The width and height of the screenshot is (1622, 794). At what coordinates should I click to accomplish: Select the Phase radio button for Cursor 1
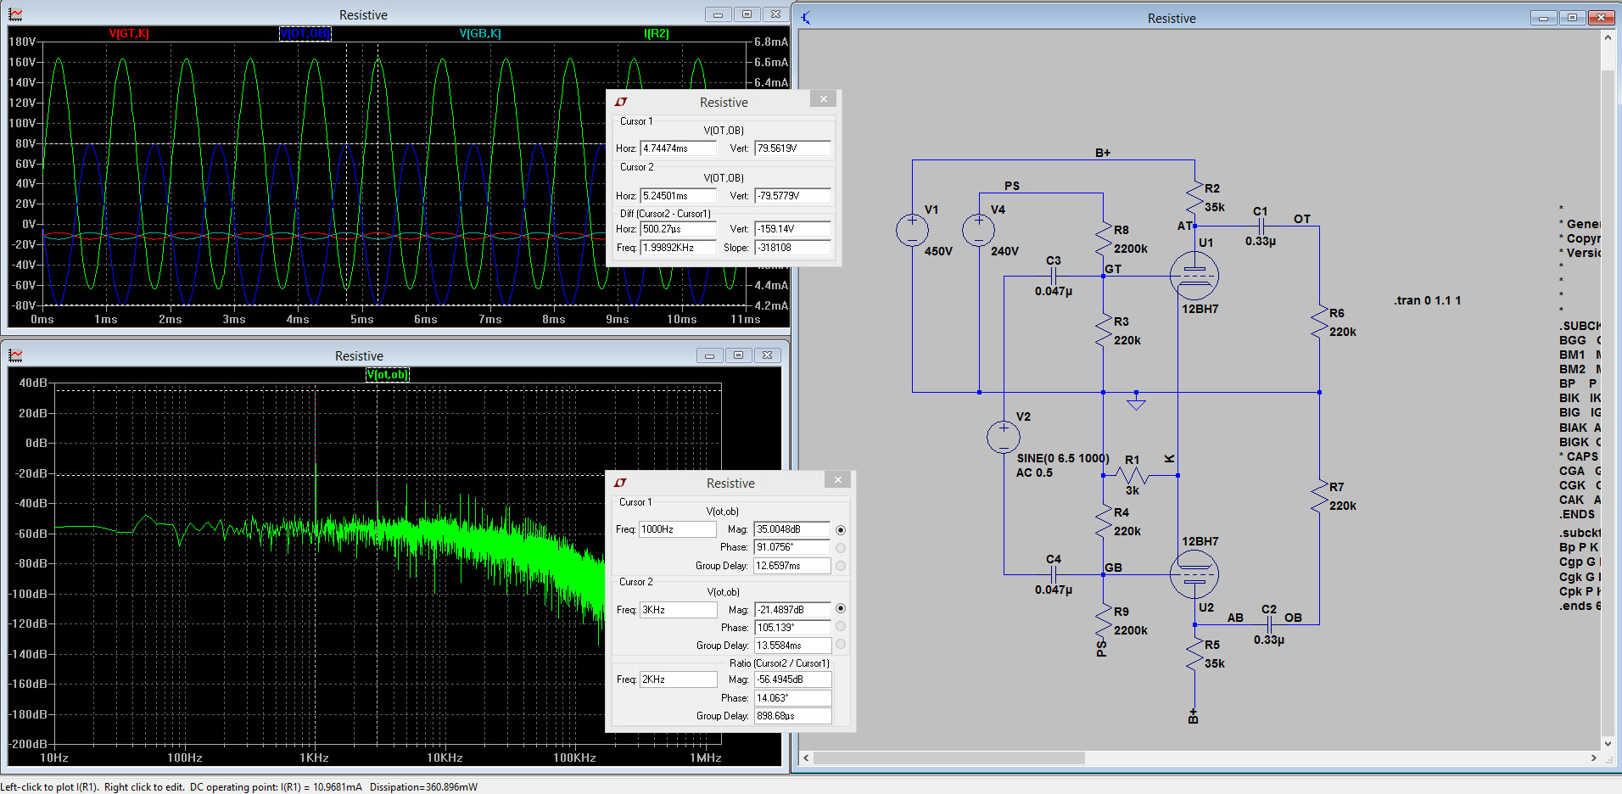(841, 548)
